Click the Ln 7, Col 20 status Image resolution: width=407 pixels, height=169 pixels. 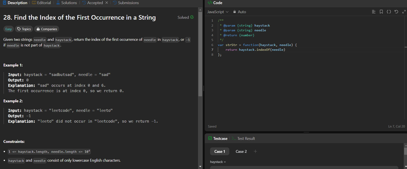point(396,126)
